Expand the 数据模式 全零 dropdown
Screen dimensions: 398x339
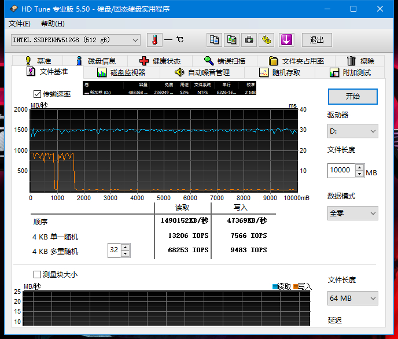pos(352,213)
